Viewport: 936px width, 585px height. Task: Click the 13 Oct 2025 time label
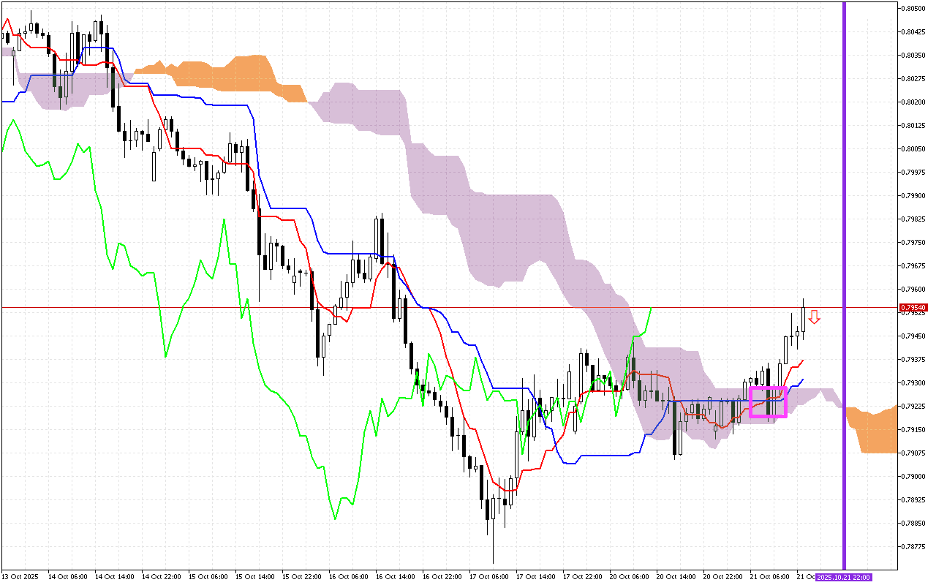[x=20, y=577]
